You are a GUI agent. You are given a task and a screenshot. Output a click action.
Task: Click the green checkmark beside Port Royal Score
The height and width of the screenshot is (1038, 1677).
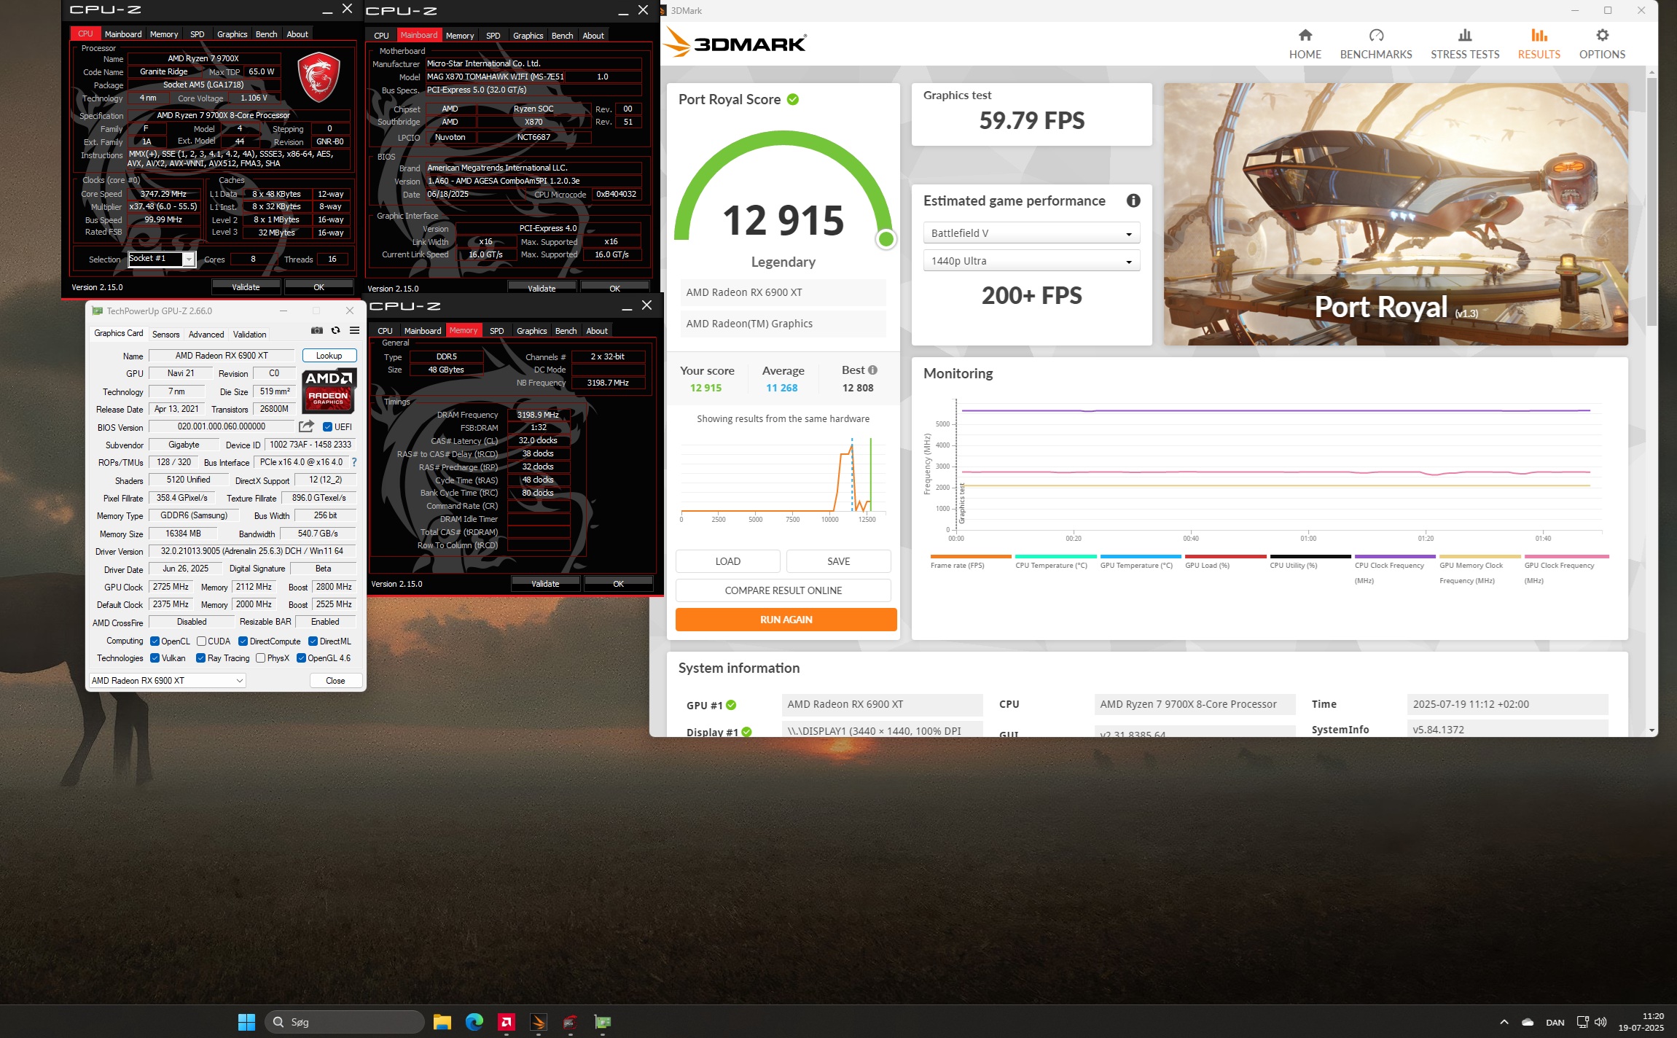793,99
